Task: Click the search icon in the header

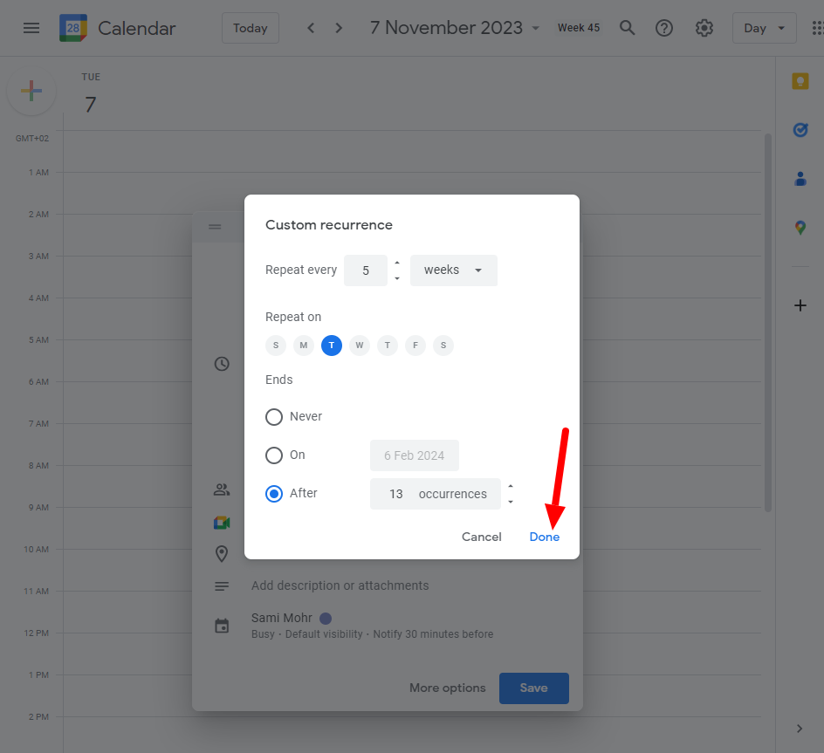Action: 627,27
